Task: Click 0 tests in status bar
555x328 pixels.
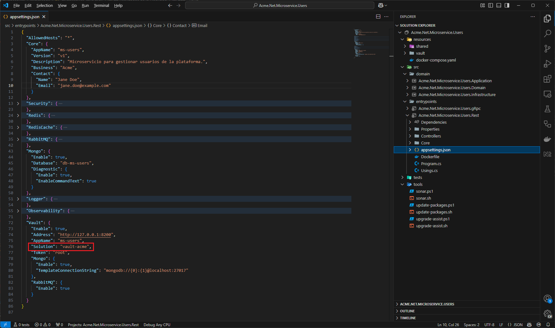Action: pyautogui.click(x=22, y=325)
